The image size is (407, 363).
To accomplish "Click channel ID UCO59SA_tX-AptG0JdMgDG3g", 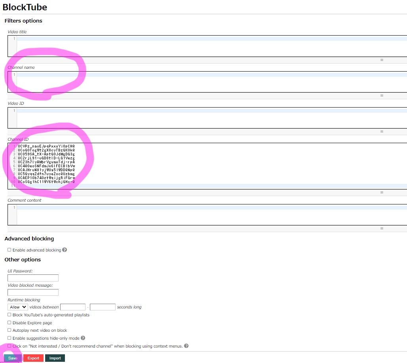I will click(x=46, y=154).
